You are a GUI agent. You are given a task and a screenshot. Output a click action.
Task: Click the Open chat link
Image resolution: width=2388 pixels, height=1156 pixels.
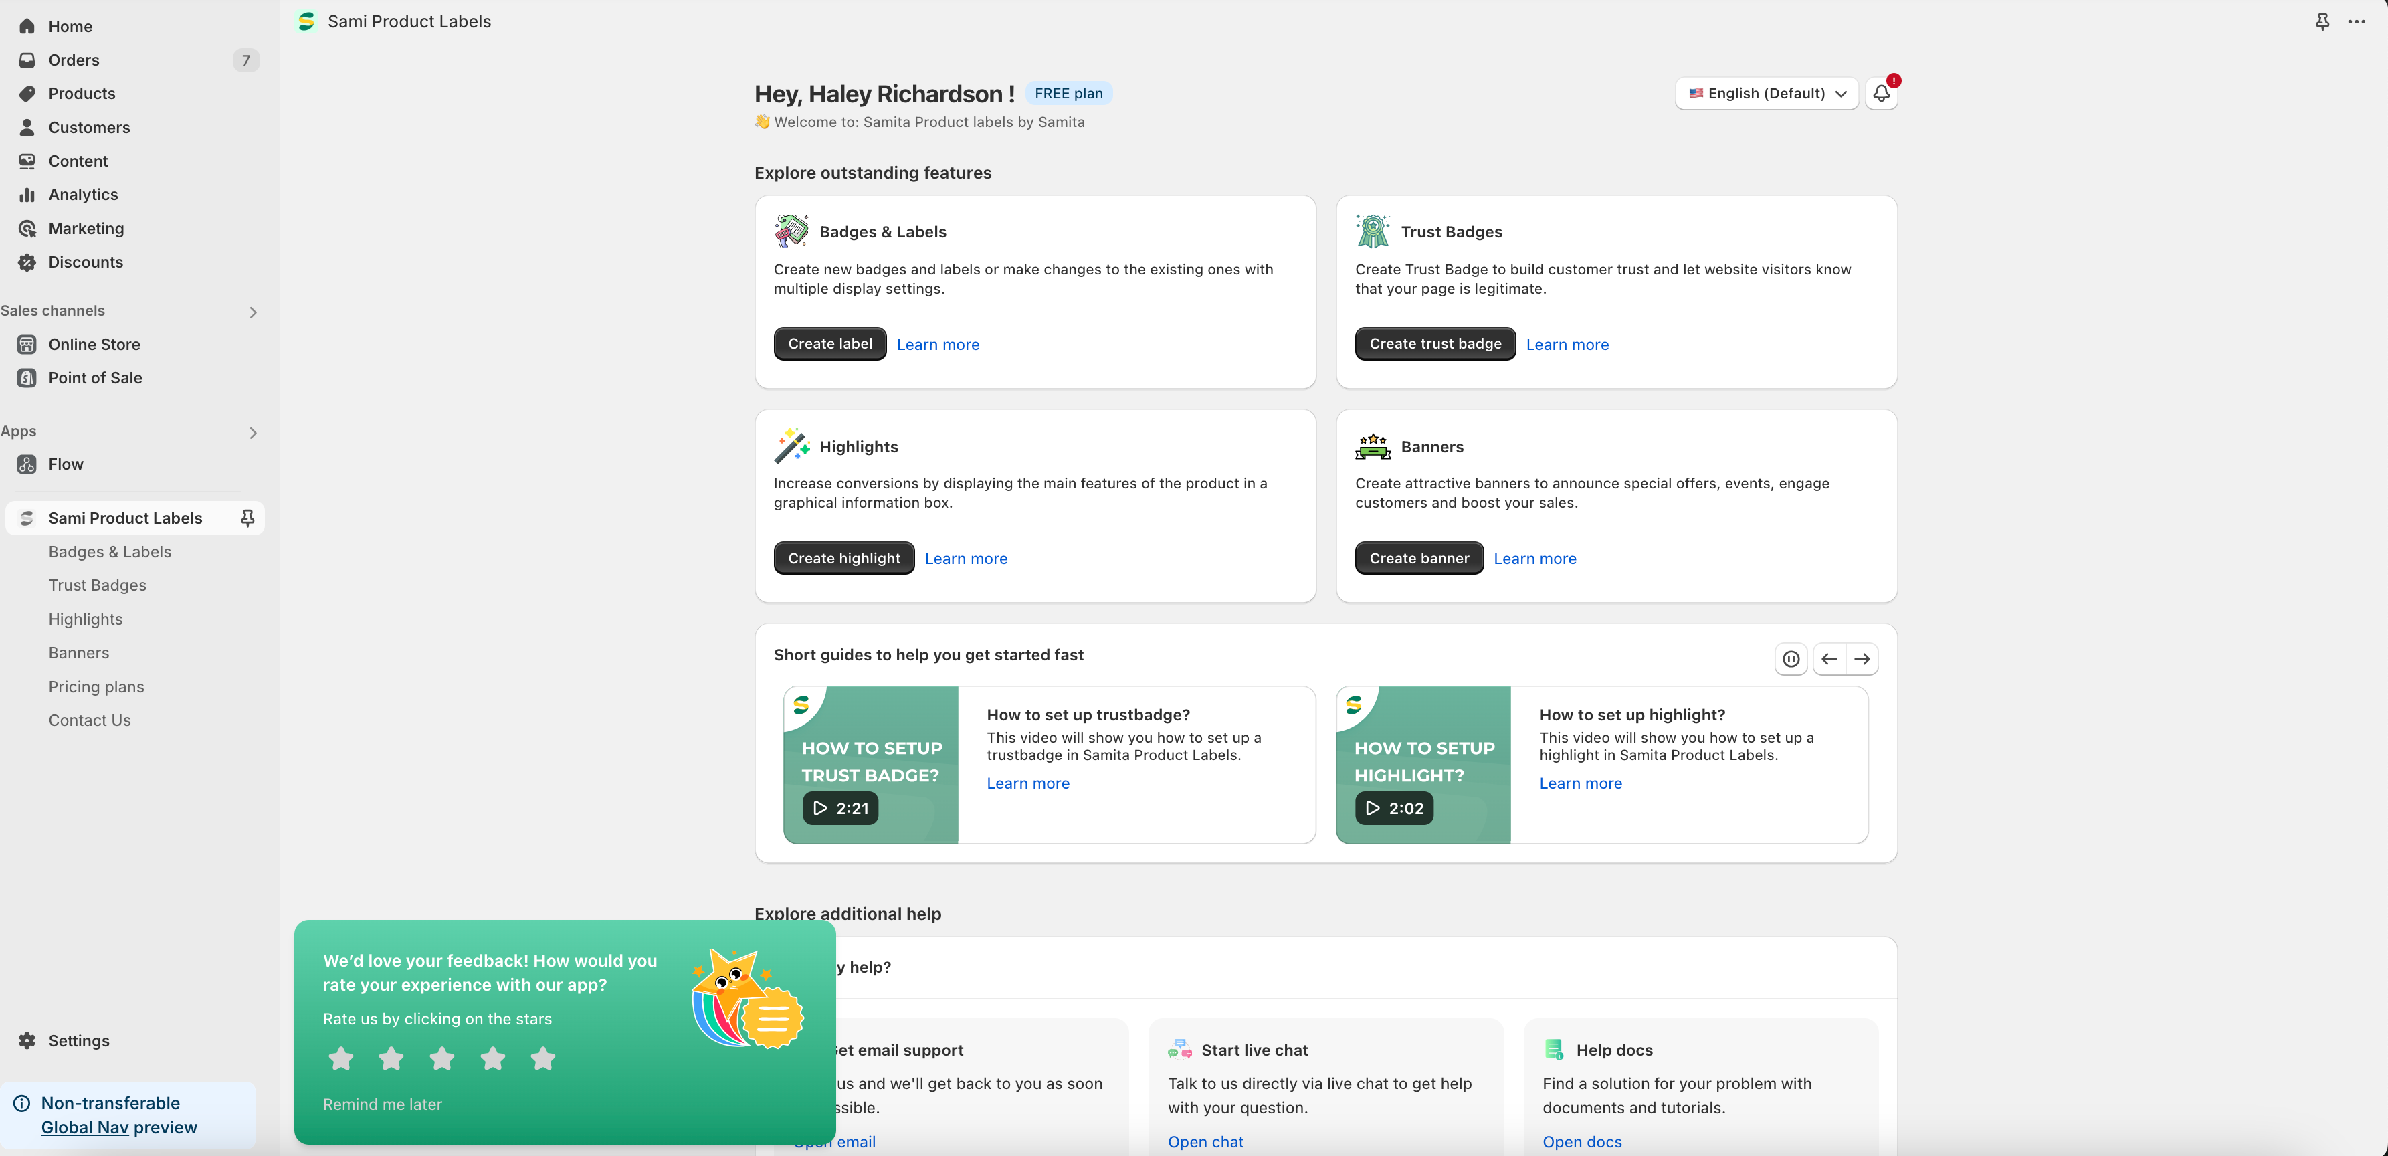pyautogui.click(x=1205, y=1141)
